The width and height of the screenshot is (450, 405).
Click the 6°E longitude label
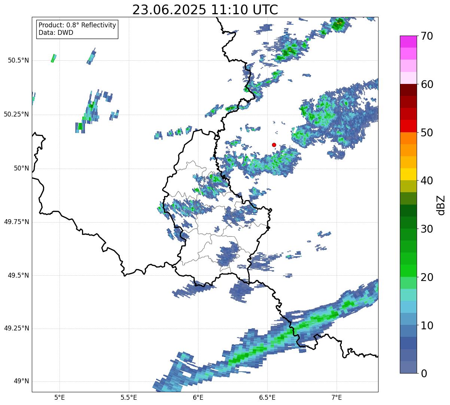(198, 398)
